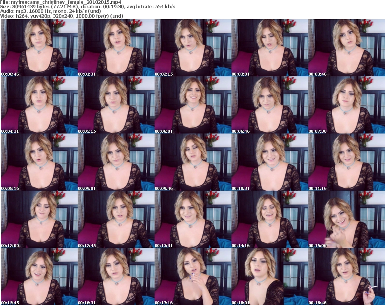386x305 pixels.
Task: Select the thumbnail timestamped 00:16:31
Action: click(x=116, y=276)
